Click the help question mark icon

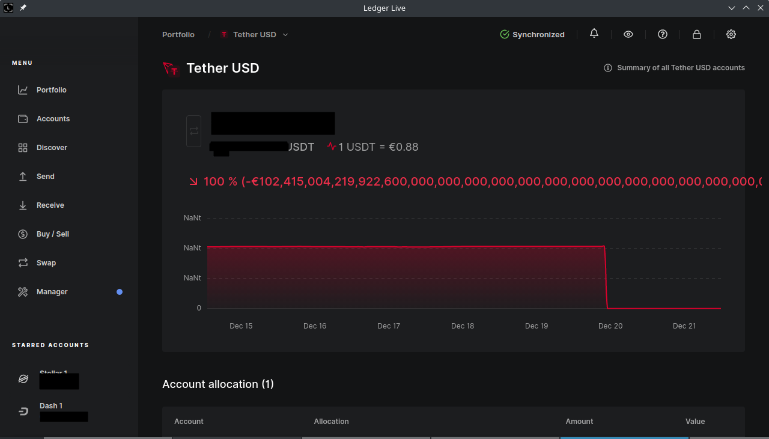(x=662, y=34)
